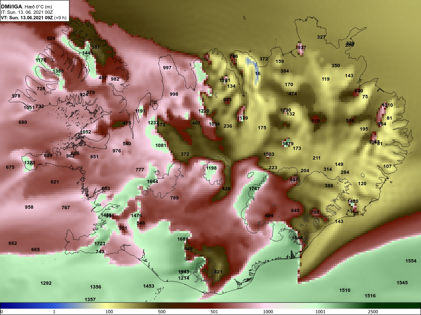Click the legend label '2500'

click(x=373, y=312)
